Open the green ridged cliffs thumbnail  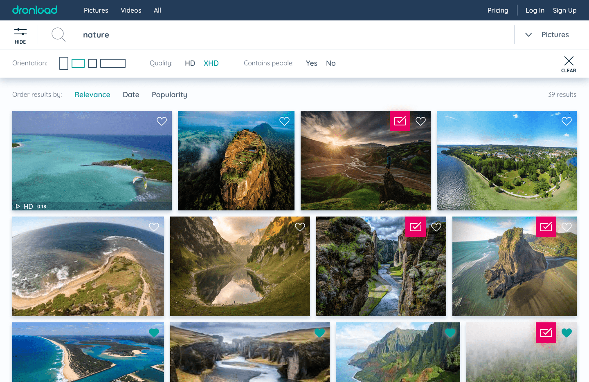point(398,352)
